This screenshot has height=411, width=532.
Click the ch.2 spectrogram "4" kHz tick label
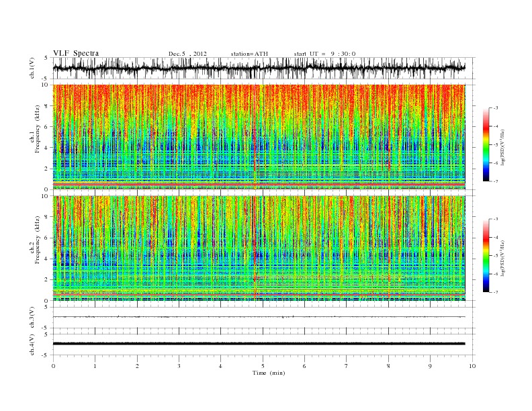[46, 259]
